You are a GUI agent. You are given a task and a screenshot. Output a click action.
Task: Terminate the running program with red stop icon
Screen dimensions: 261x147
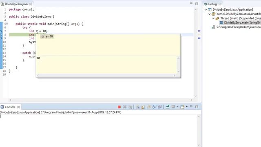click(x=119, y=107)
